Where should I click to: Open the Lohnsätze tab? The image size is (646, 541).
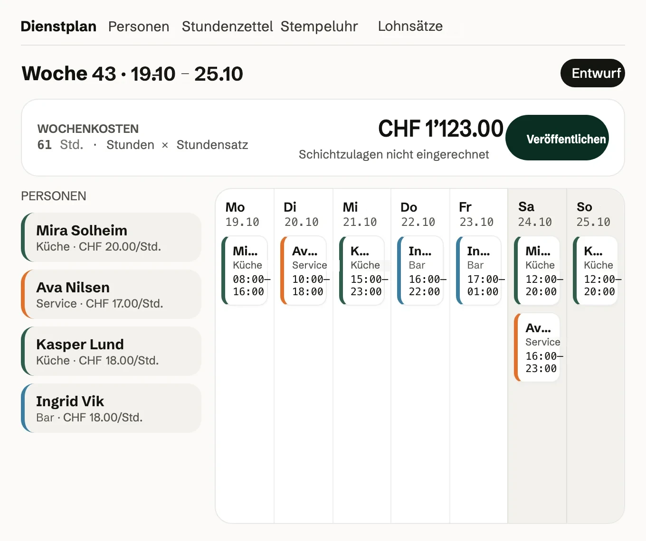coord(410,26)
